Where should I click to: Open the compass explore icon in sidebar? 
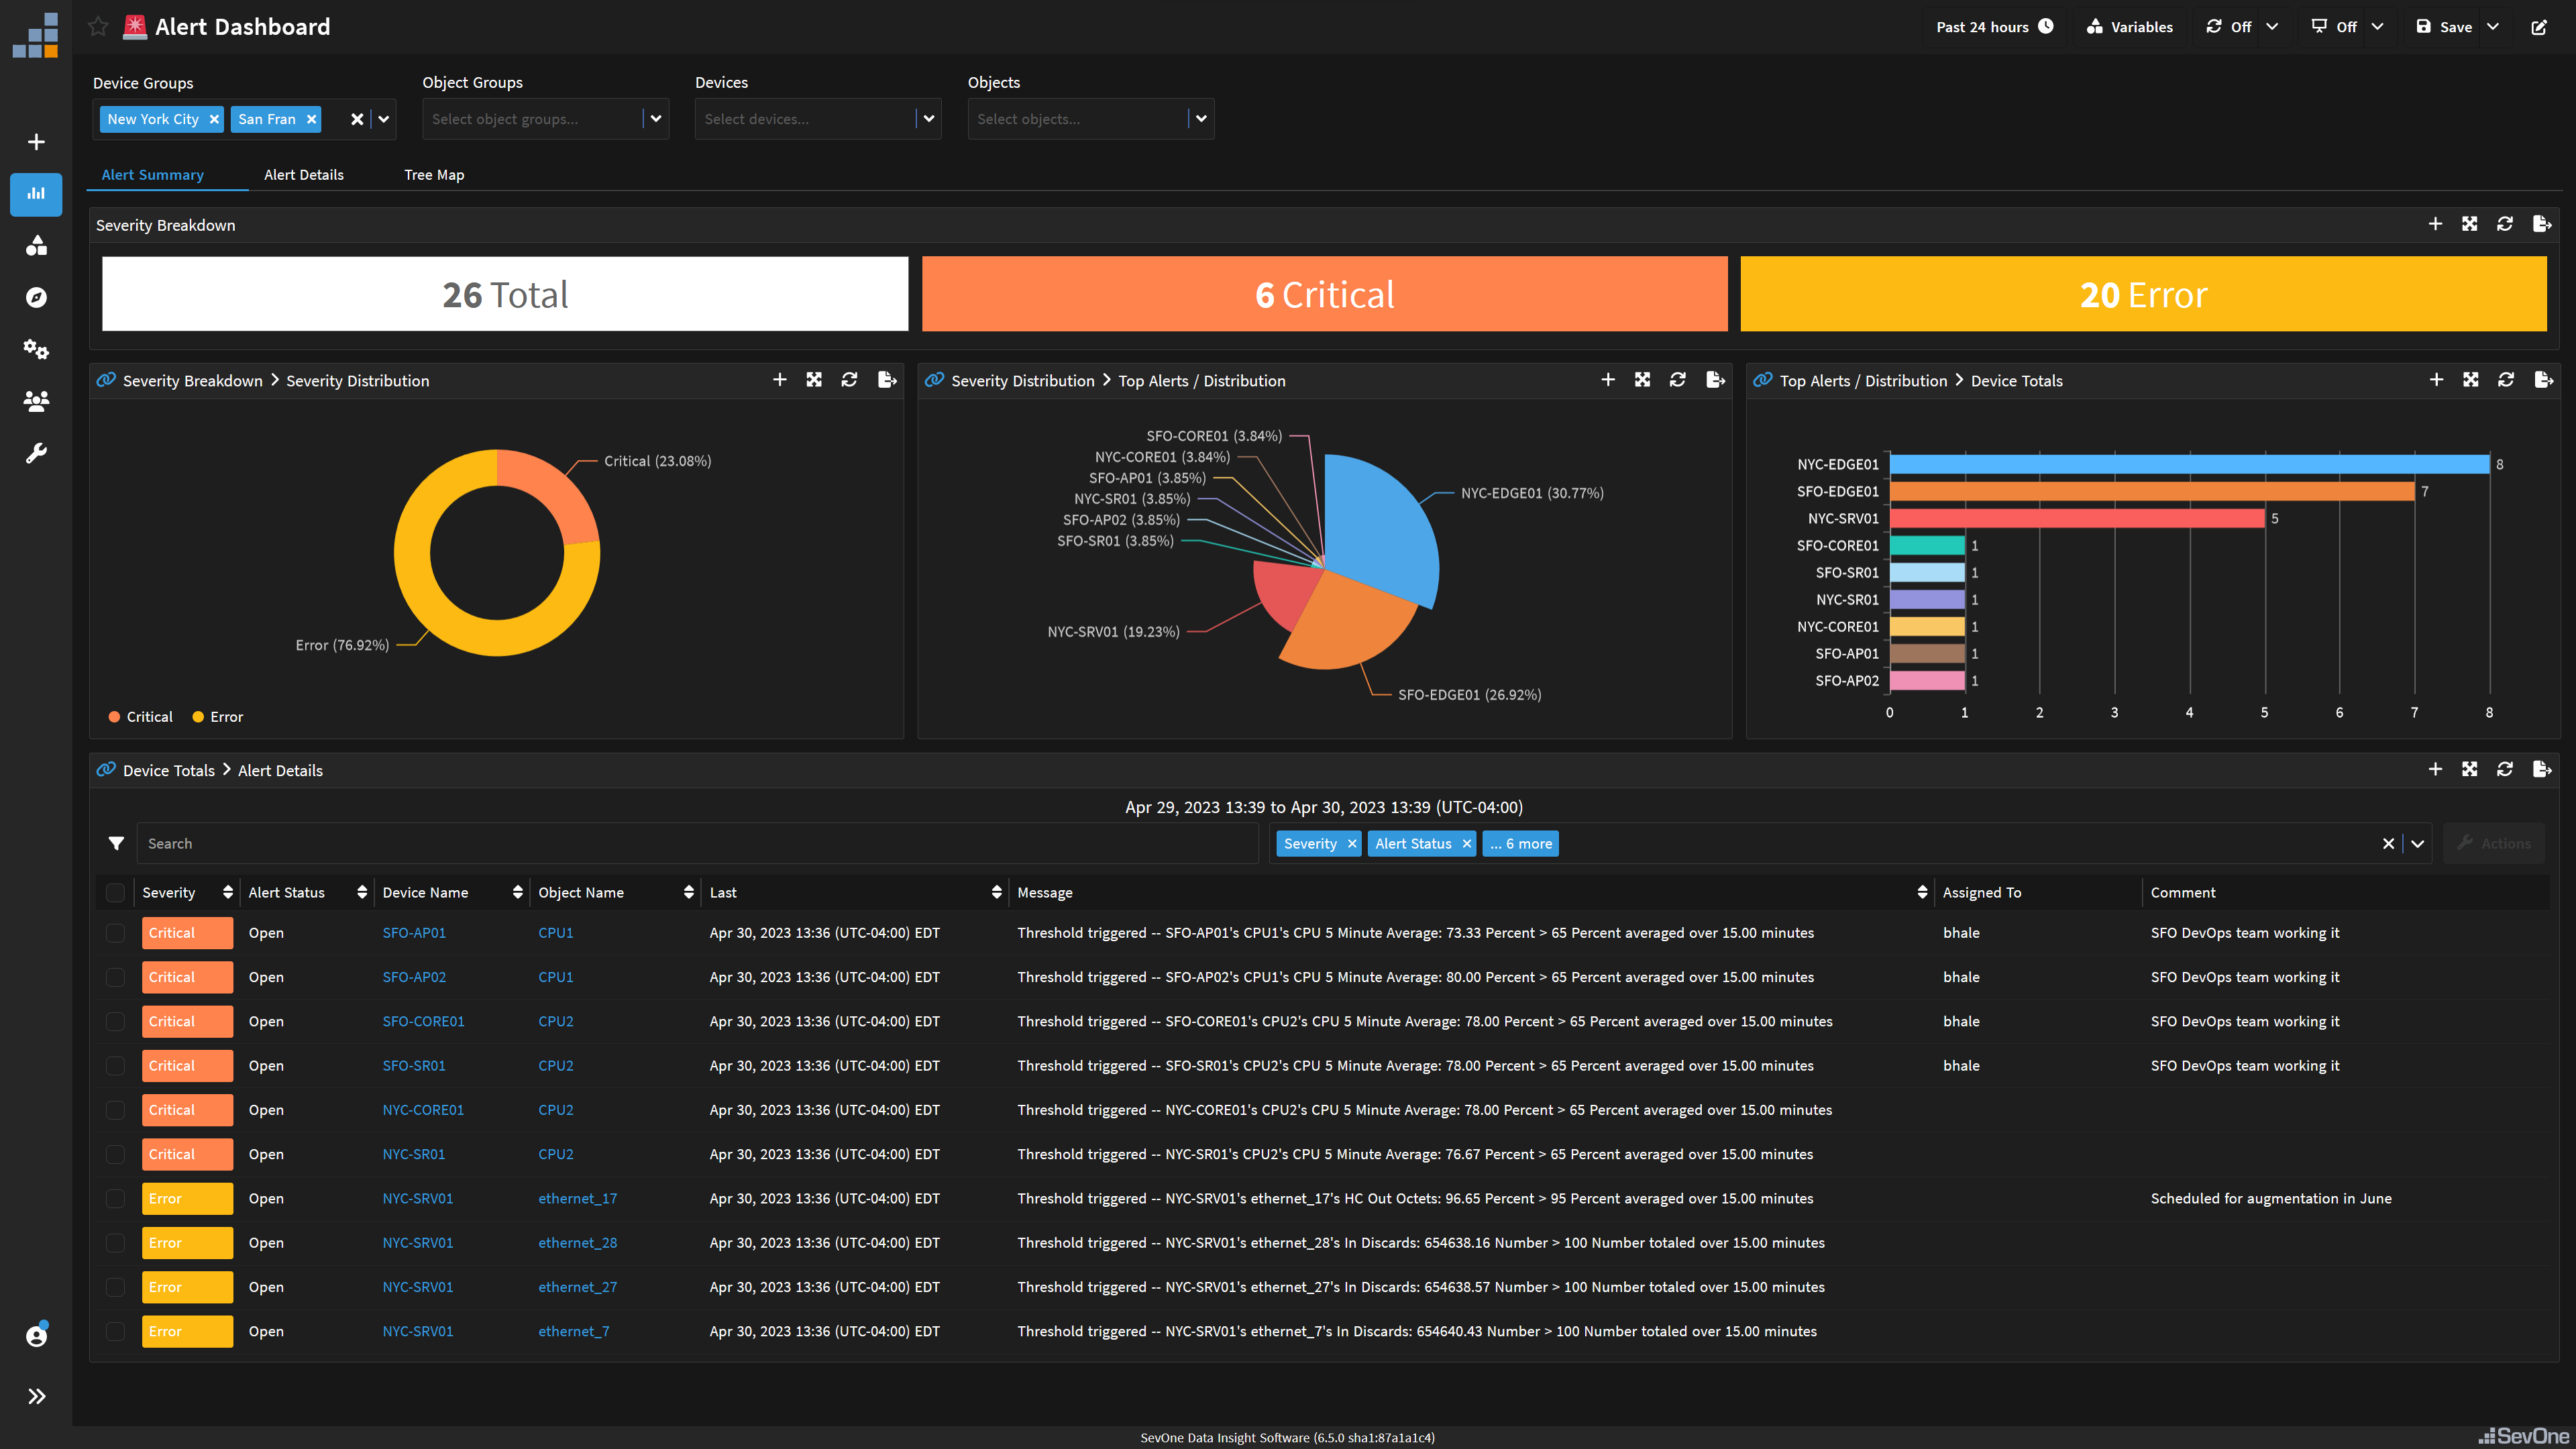coord(36,297)
